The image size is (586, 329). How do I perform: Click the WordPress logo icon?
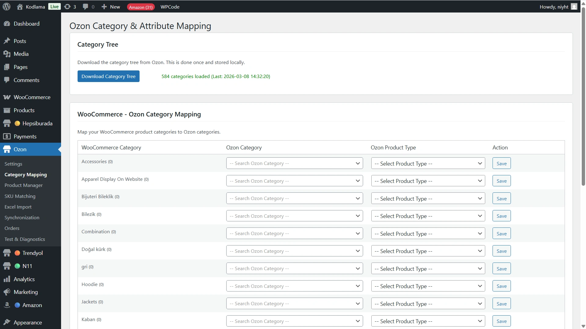click(x=6, y=7)
